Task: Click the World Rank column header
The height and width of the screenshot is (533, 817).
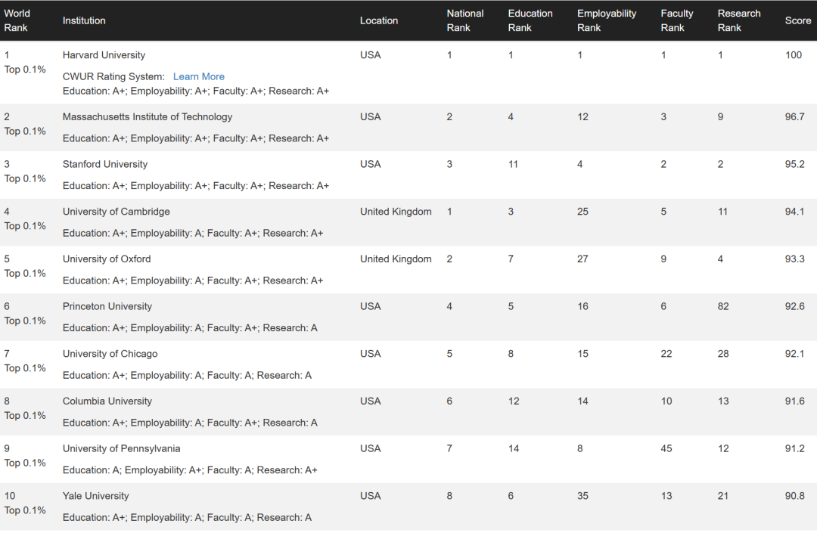Action: 17,20
